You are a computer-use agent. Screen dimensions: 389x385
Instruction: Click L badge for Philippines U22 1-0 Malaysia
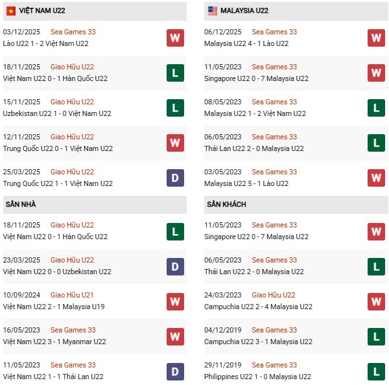pyautogui.click(x=376, y=371)
